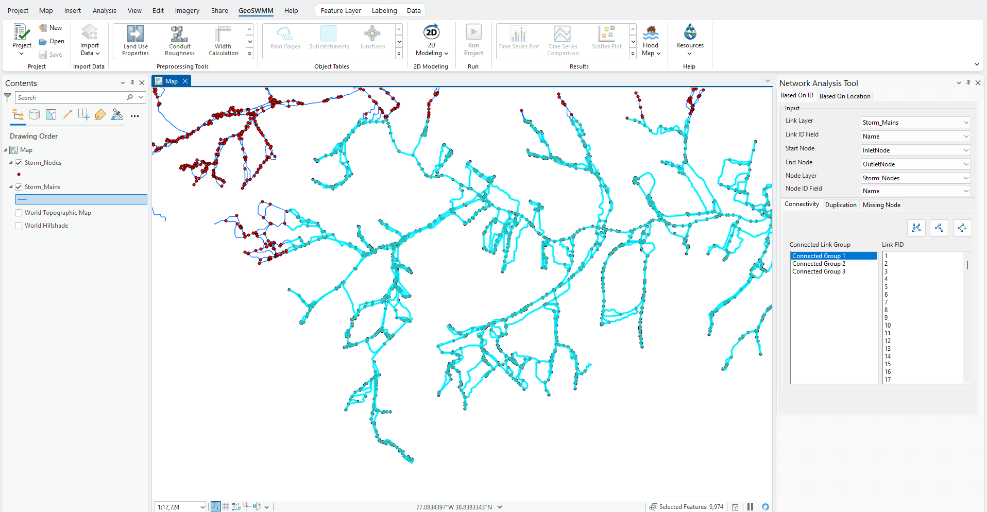Select Connected Group 2 in the list

point(819,263)
